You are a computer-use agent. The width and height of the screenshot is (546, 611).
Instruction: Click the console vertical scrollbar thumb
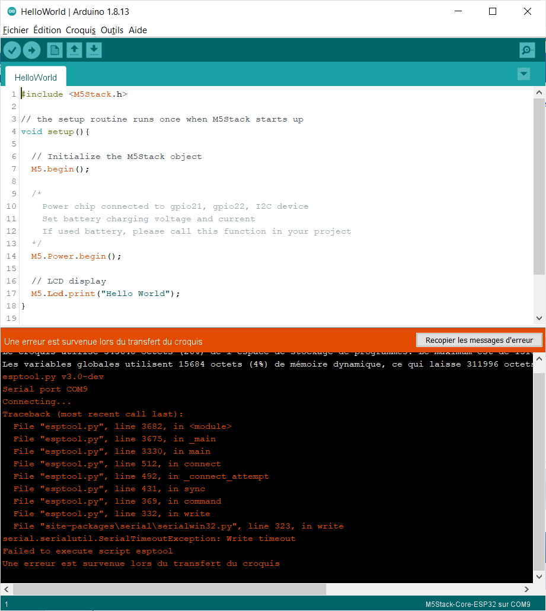(x=539, y=471)
